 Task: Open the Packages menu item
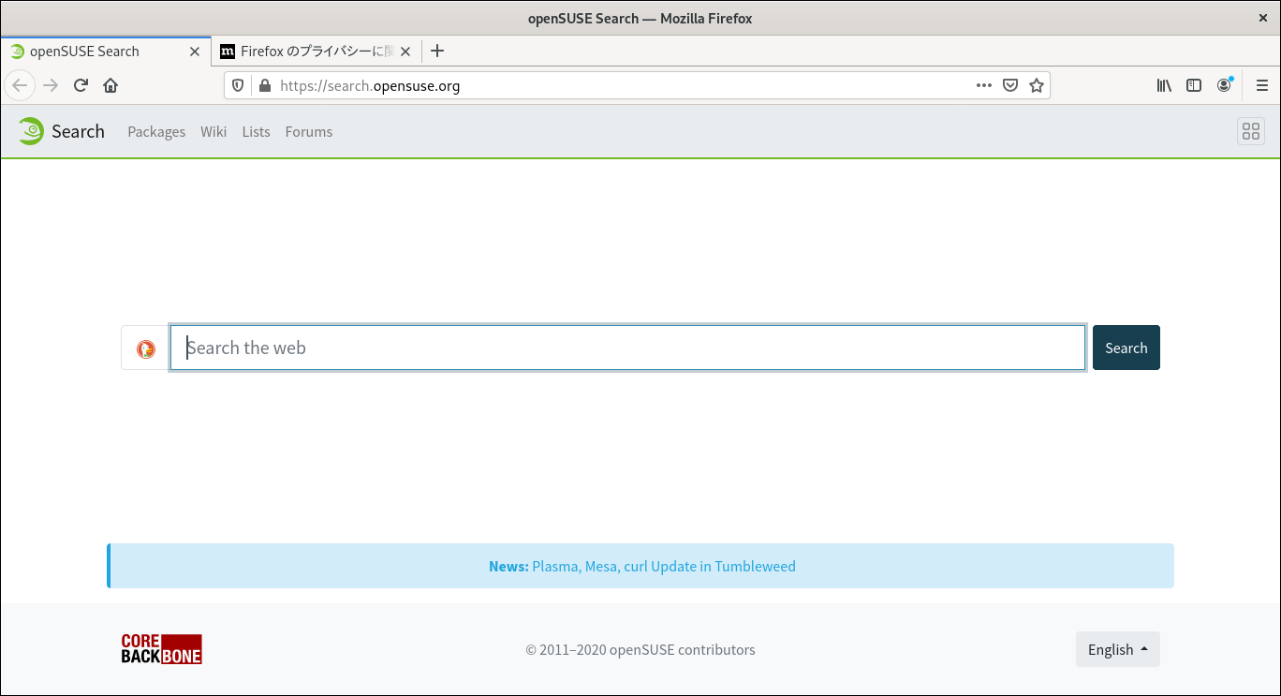(156, 132)
